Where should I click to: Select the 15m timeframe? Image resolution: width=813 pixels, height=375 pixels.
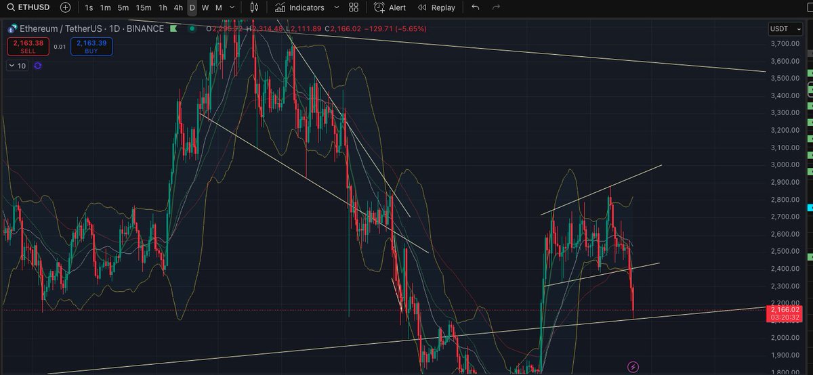[143, 7]
